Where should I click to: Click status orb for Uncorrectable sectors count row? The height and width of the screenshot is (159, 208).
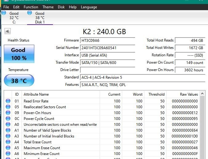(8, 124)
